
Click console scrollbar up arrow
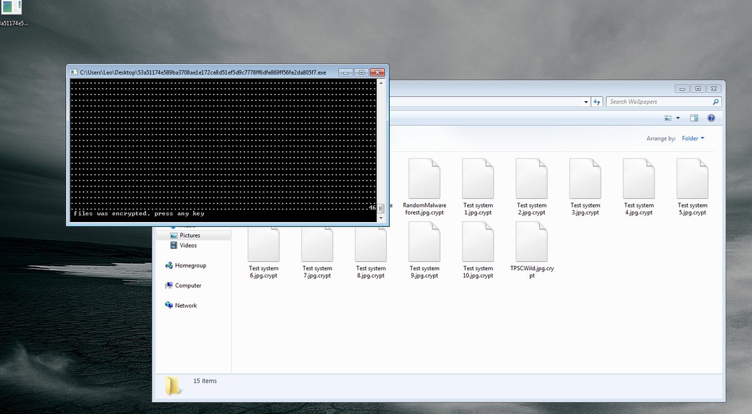pyautogui.click(x=381, y=83)
